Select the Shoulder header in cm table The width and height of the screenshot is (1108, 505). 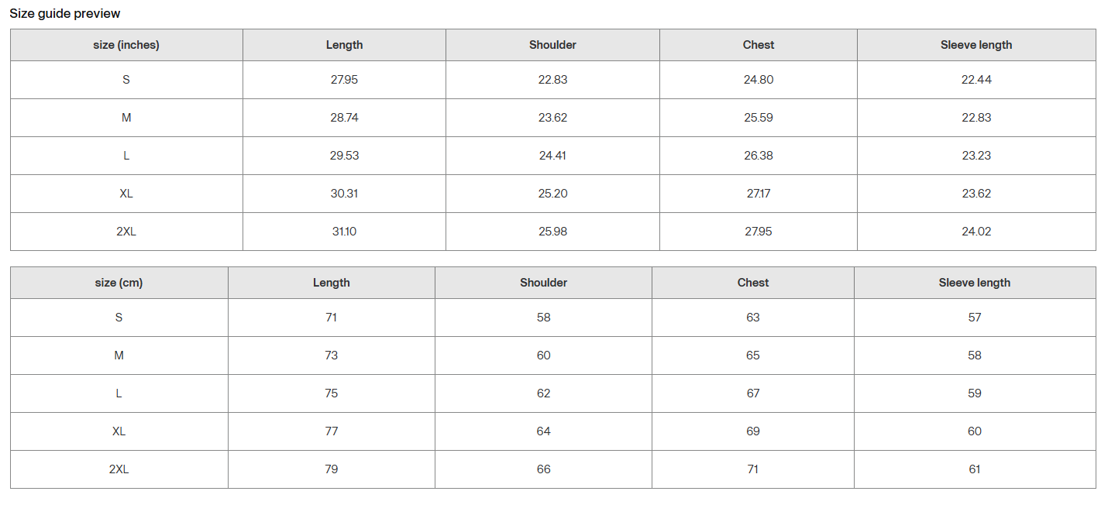tap(543, 283)
